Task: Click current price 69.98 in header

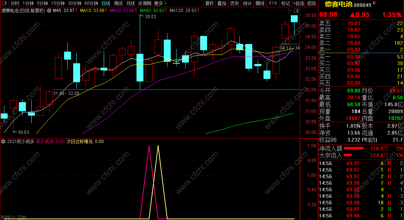Action: tap(328, 15)
